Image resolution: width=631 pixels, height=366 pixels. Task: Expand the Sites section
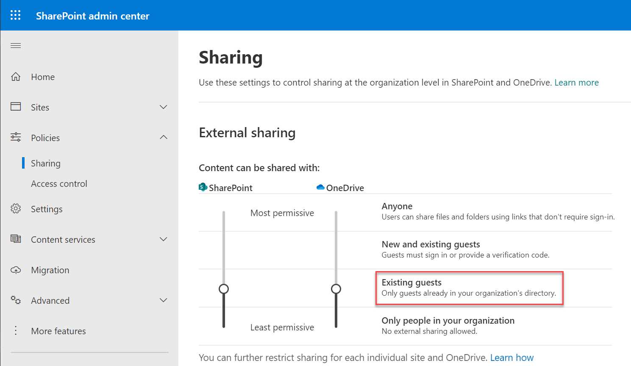pos(163,107)
